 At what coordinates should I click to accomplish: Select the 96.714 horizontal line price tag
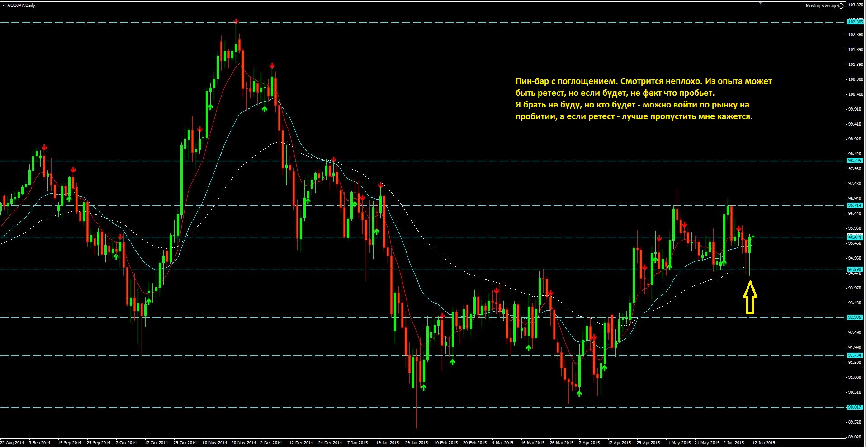tap(855, 205)
